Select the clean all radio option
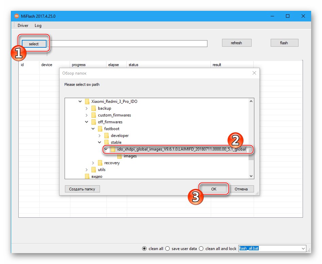 (145, 249)
